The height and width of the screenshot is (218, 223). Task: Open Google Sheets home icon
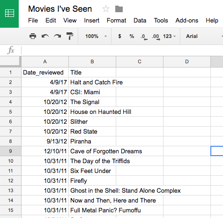[x=9, y=14]
